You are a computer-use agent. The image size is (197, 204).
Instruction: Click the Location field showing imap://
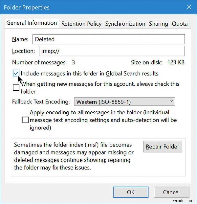[x=112, y=51]
